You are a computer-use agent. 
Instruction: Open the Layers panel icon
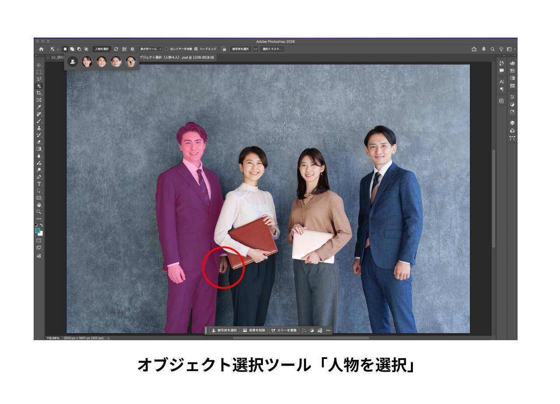point(512,123)
